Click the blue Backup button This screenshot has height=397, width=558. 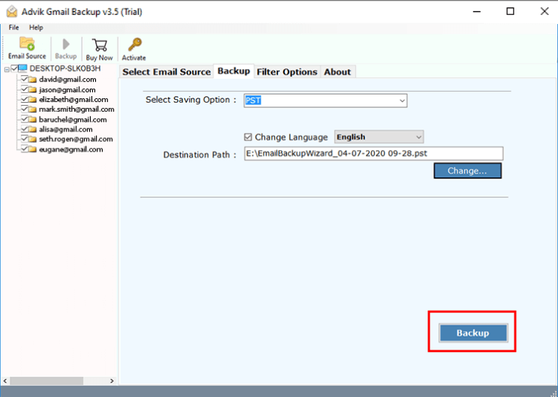point(473,333)
